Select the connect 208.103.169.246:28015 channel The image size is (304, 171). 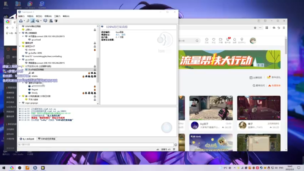tap(46, 63)
